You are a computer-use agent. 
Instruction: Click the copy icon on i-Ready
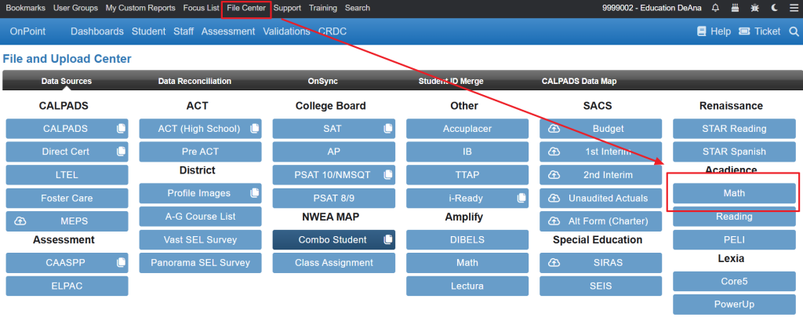(x=521, y=199)
